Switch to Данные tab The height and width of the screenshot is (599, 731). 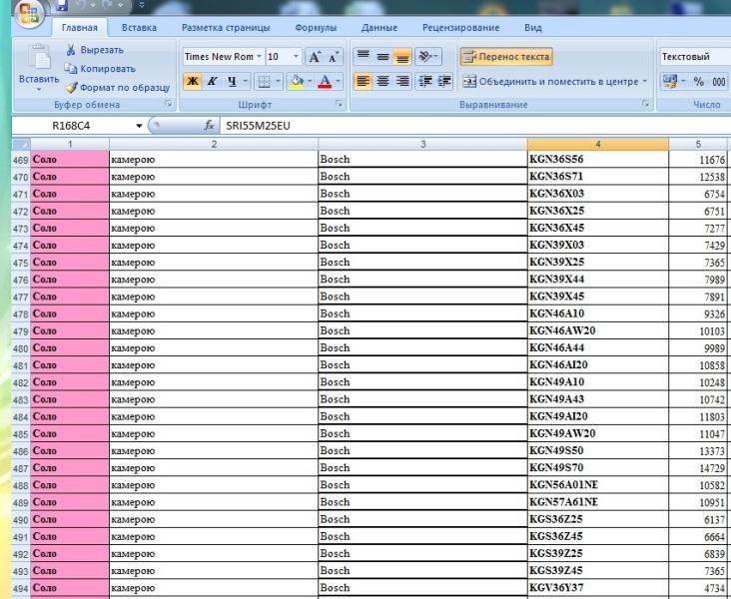[x=379, y=28]
